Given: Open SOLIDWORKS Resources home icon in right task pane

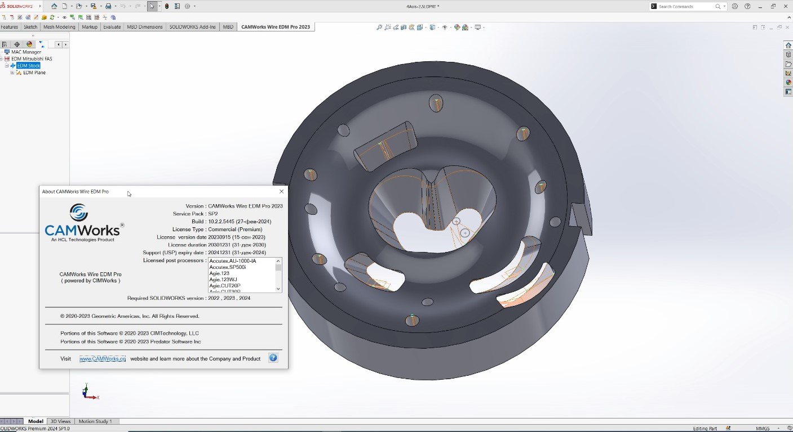Looking at the screenshot, I should (788, 46).
